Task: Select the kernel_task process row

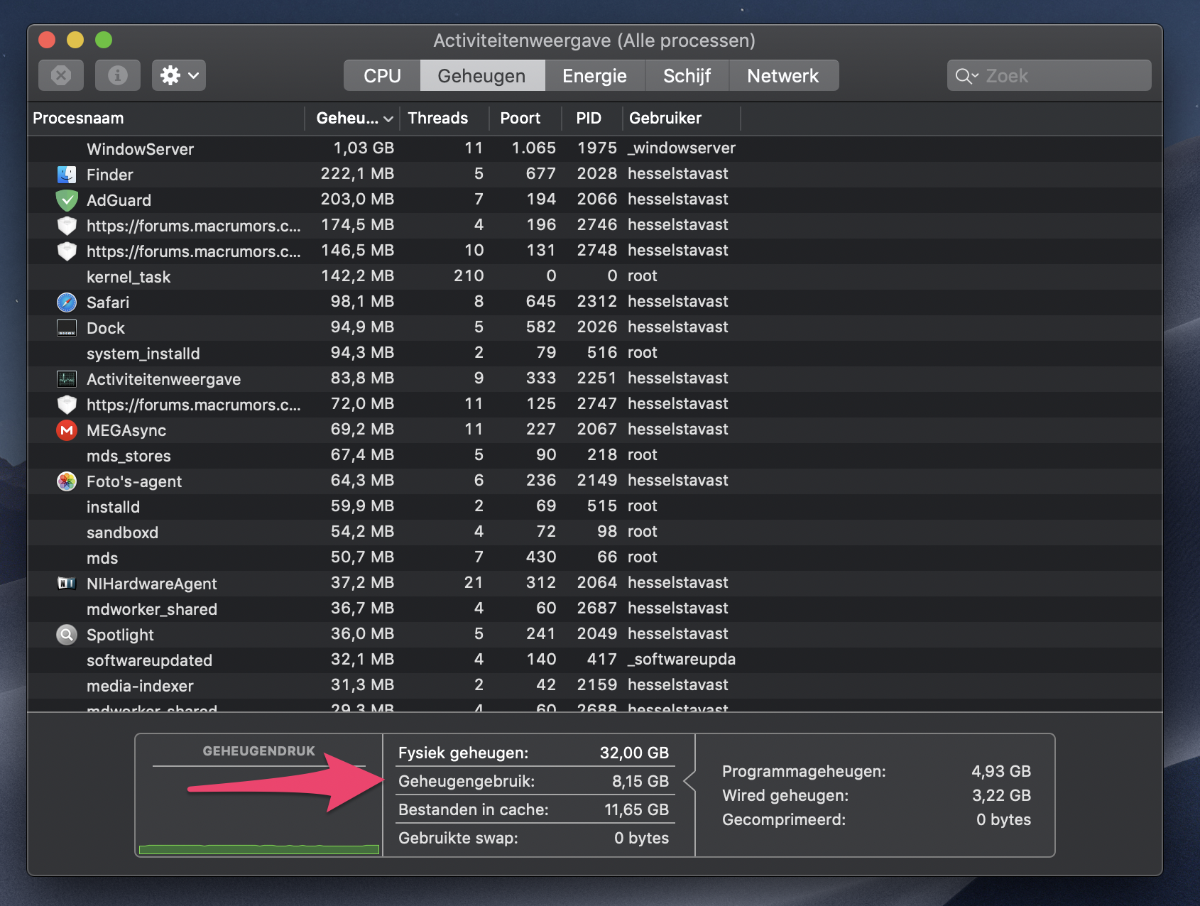Action: pos(595,276)
